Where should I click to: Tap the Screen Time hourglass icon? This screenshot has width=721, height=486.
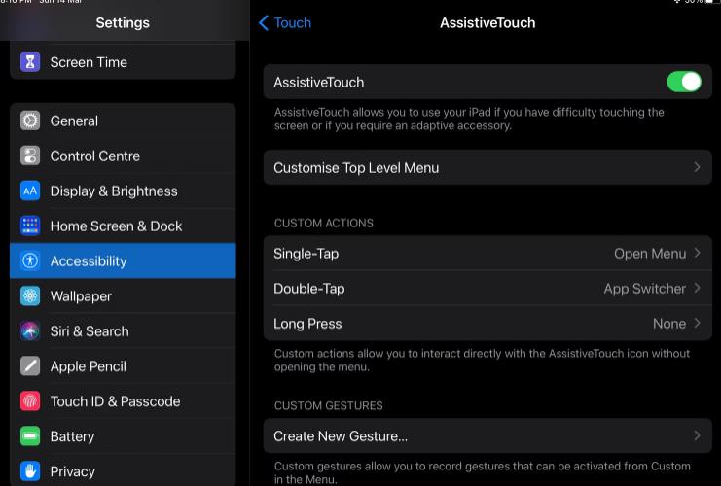click(x=30, y=62)
